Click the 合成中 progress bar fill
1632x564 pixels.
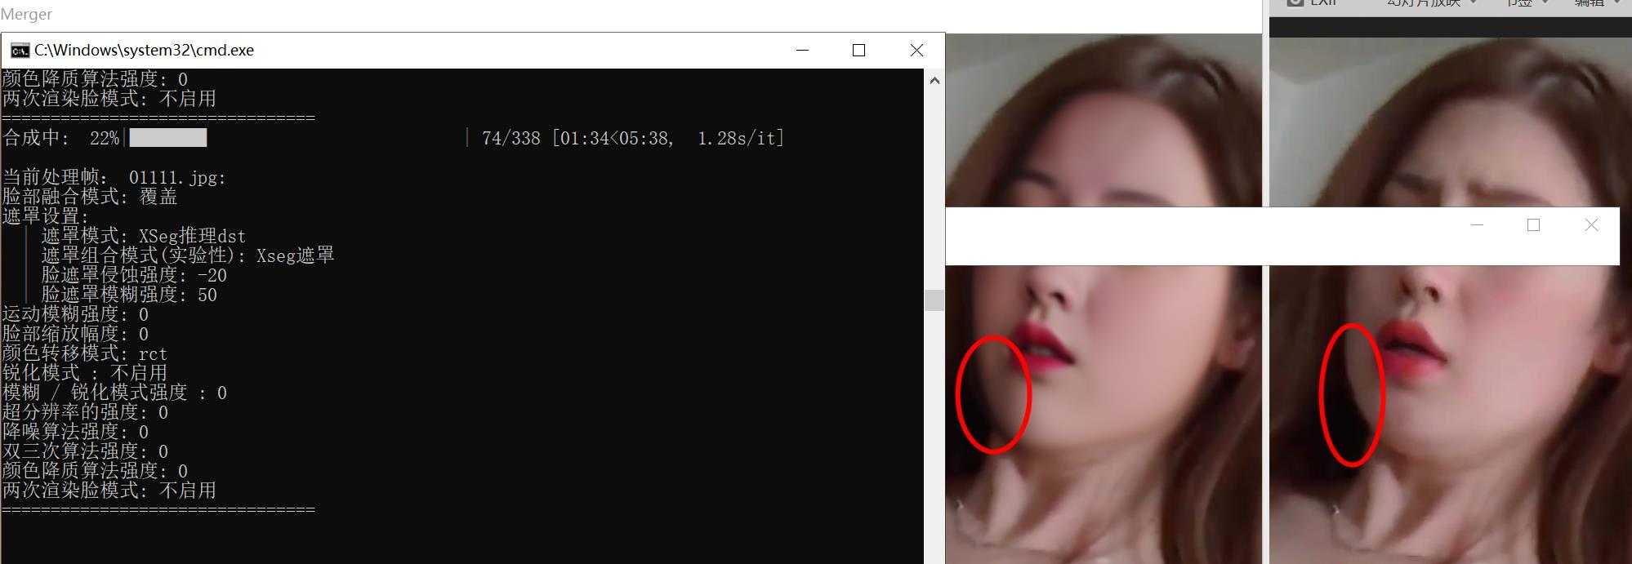click(x=168, y=137)
